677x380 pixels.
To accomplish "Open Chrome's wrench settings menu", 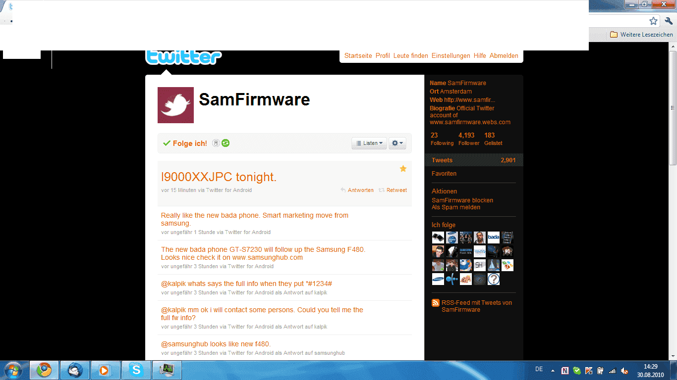I will [x=669, y=21].
